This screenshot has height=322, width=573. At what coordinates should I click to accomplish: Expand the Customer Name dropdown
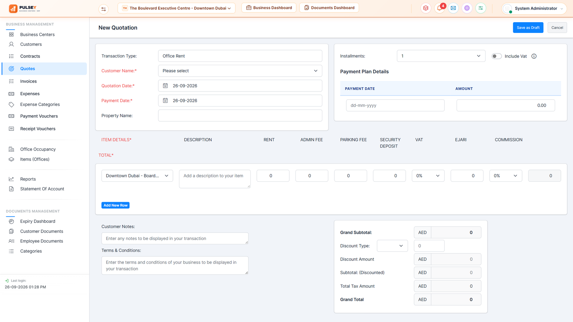240,71
